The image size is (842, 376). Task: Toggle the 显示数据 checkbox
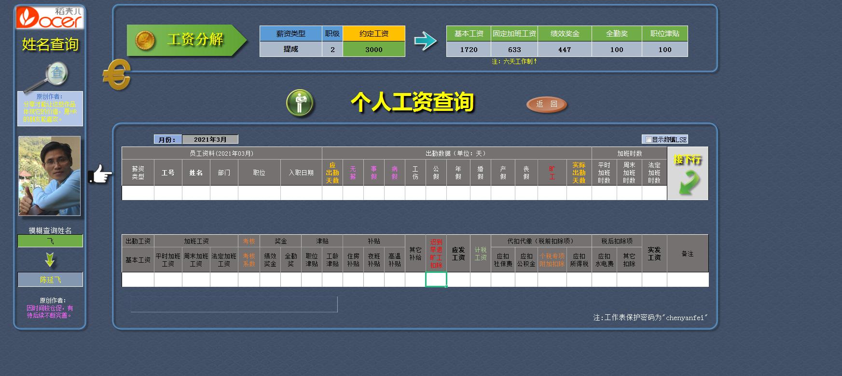pos(649,140)
